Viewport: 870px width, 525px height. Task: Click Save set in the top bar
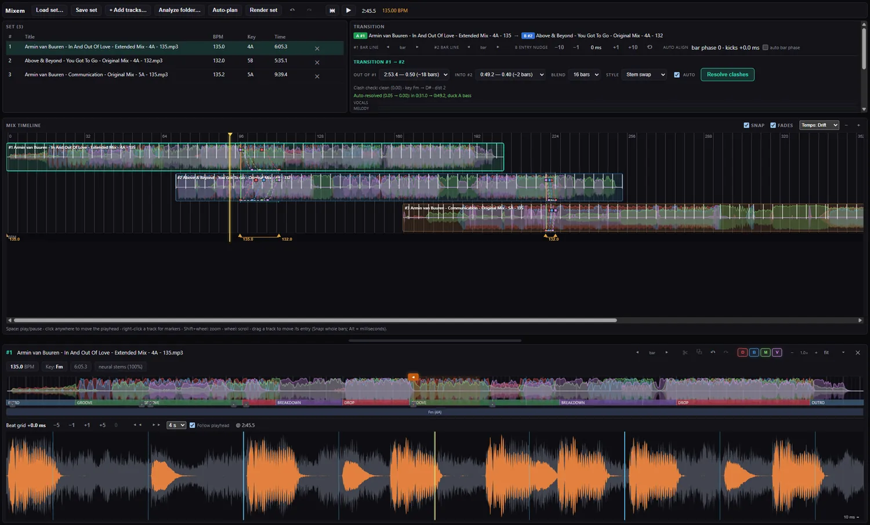pyautogui.click(x=86, y=10)
